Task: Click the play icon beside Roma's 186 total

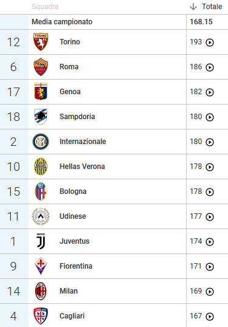Action: (x=210, y=67)
